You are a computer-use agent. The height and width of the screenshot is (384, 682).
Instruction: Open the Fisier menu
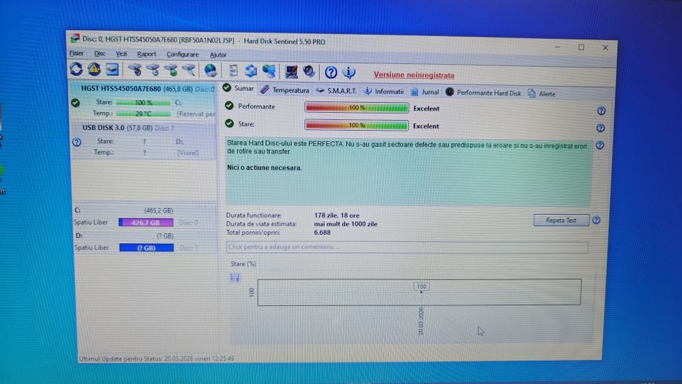click(76, 53)
